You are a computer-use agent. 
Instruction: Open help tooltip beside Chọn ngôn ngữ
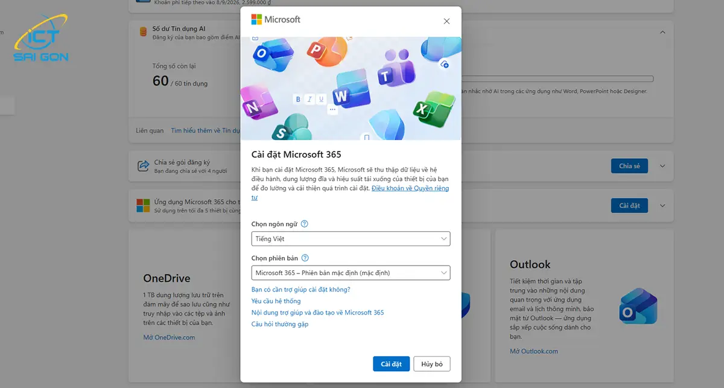coord(305,224)
